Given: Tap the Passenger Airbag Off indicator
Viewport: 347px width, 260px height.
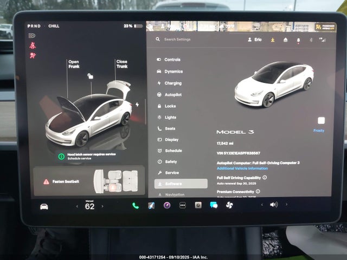Looking at the screenshot, I should [325, 27].
